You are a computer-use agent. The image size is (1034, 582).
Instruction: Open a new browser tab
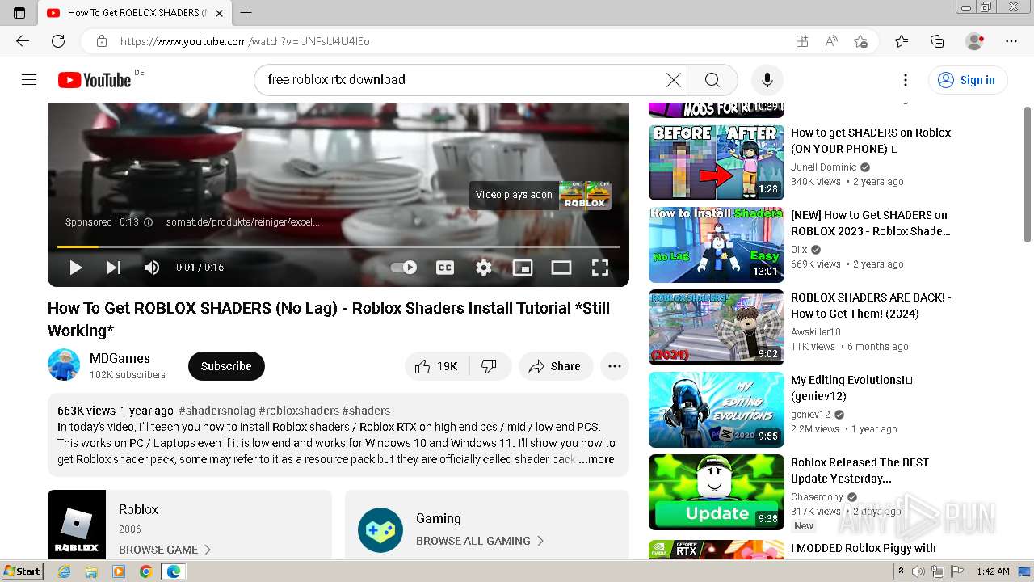[246, 12]
